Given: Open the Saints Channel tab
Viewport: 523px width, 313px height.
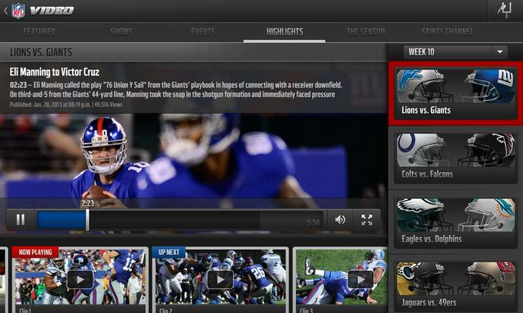Looking at the screenshot, I should [x=447, y=31].
